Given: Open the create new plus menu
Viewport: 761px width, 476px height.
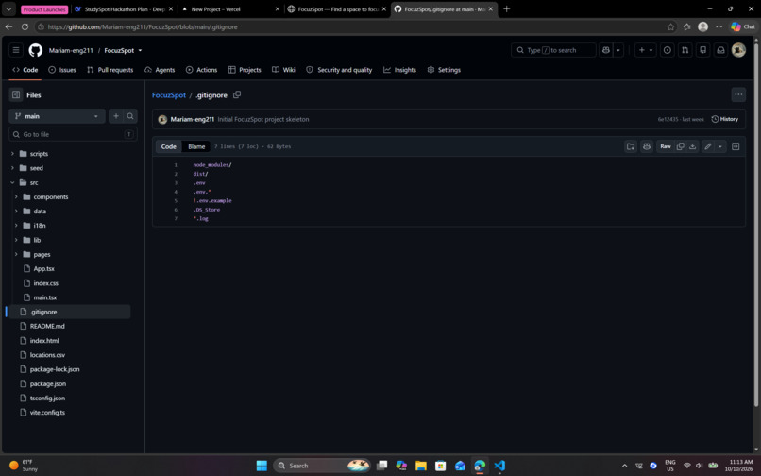Looking at the screenshot, I should tap(646, 50).
